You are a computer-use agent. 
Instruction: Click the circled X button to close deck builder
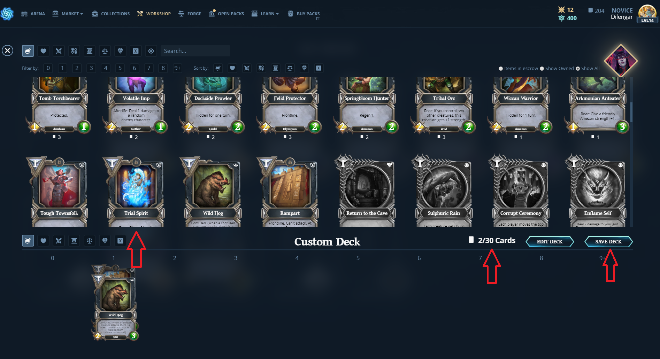(x=8, y=50)
